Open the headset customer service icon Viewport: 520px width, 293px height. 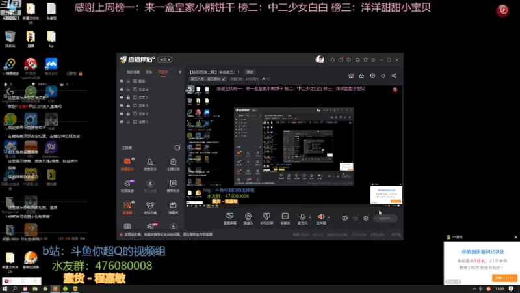pyautogui.click(x=332, y=60)
